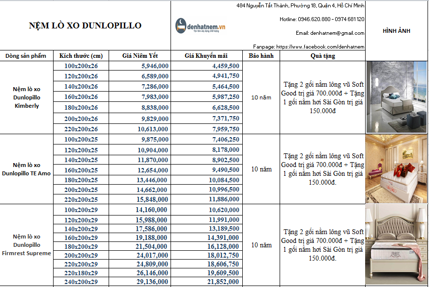The height and width of the screenshot is (287, 429).
Task: Select the Dunlopillo Firmrest Supreme cell
Action: tap(27, 245)
